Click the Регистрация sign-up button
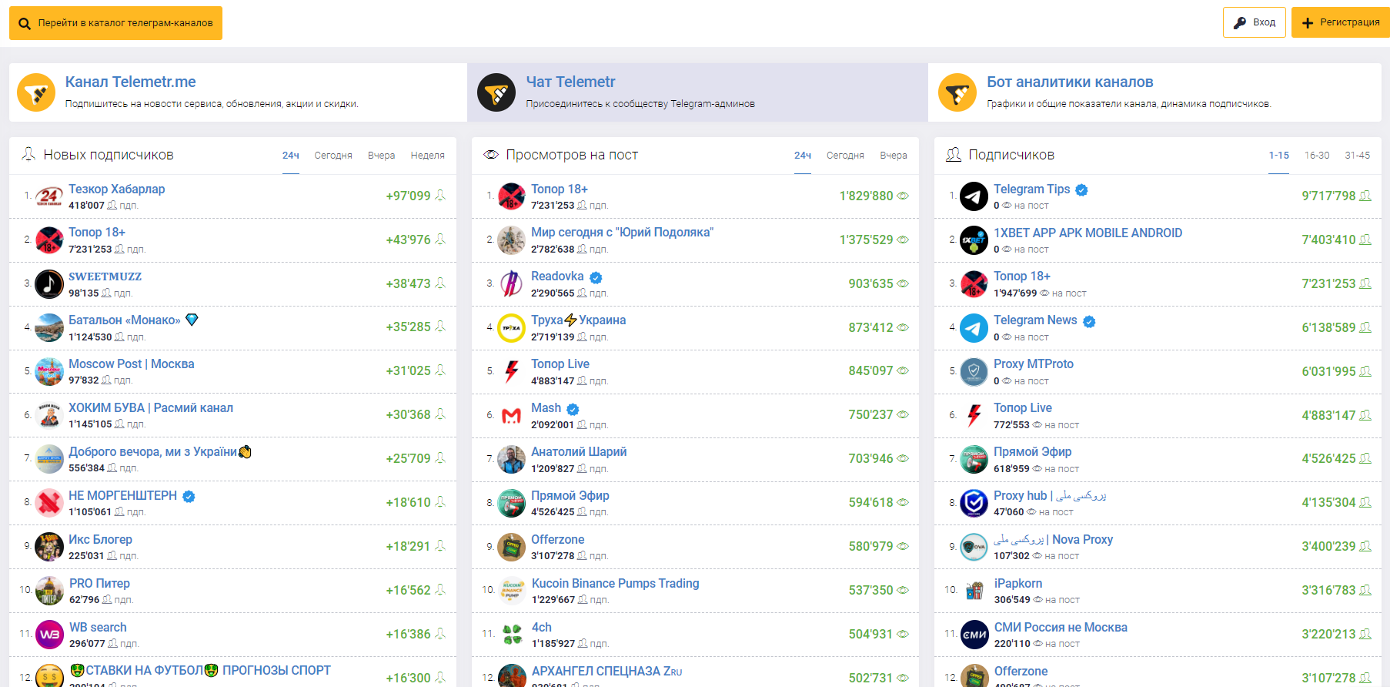The height and width of the screenshot is (687, 1390). click(1340, 22)
